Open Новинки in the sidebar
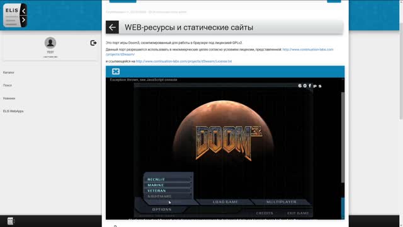The image size is (403, 227). [9, 98]
